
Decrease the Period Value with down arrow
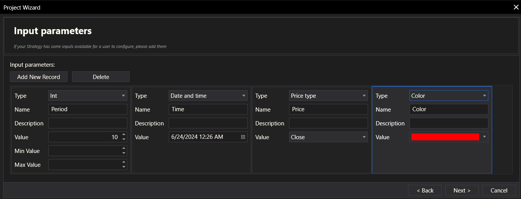coord(123,139)
